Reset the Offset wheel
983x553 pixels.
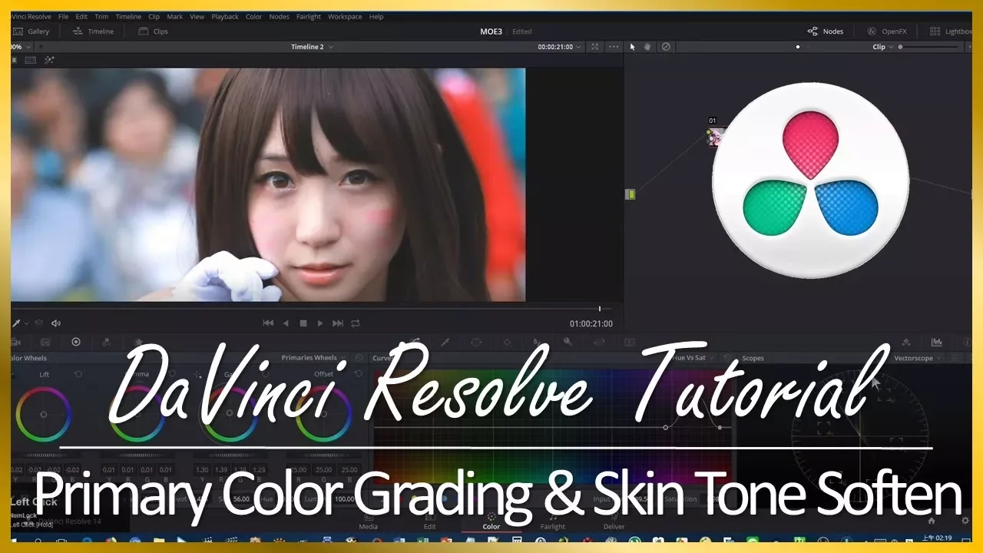pyautogui.click(x=358, y=374)
